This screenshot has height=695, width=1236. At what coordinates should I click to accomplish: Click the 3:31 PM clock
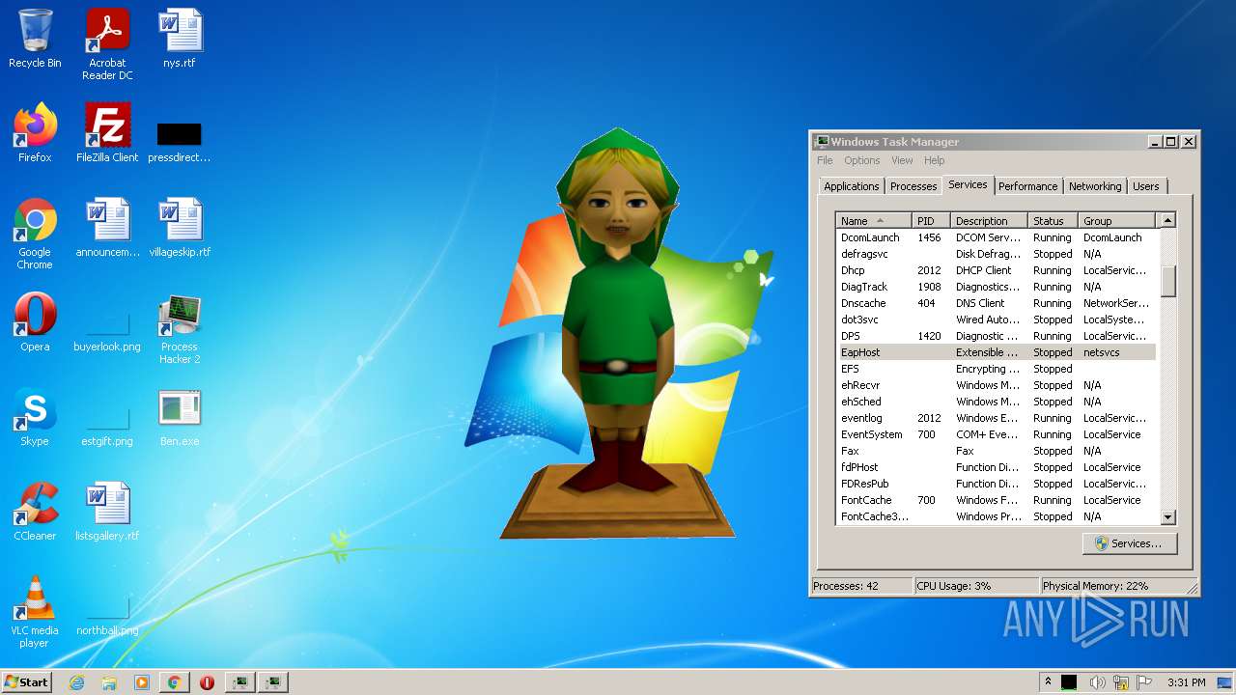[1186, 682]
